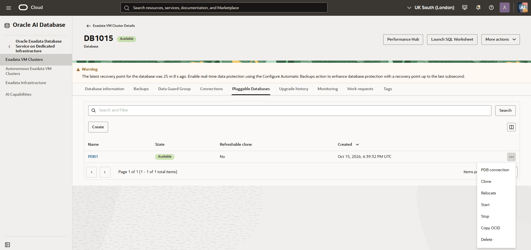Click the "No" refreshable clone value

click(222, 157)
